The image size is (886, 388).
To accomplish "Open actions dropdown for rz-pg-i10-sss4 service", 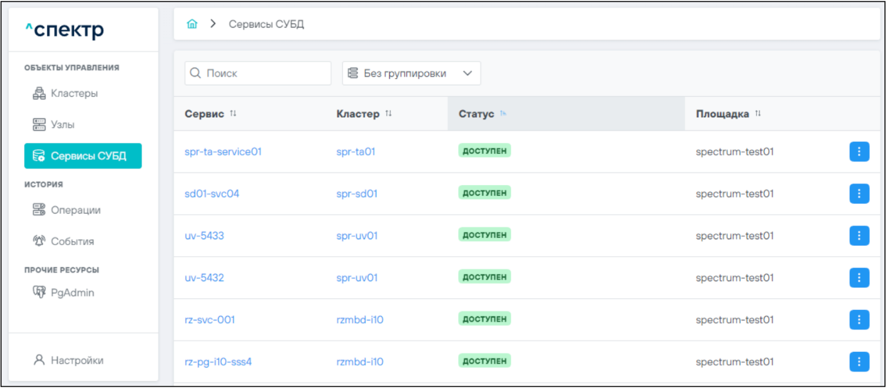I will (859, 362).
